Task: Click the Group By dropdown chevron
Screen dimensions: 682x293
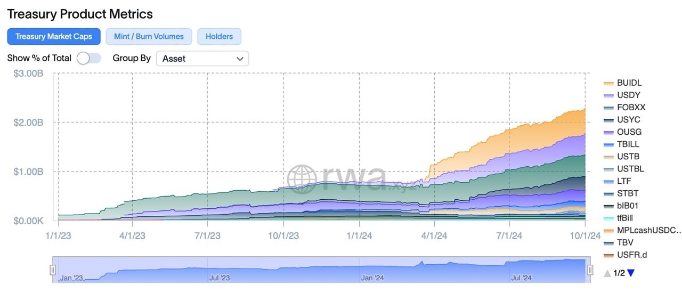Action: 240,59
